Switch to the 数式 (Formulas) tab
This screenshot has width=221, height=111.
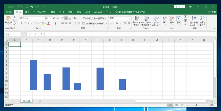[x=53, y=12]
